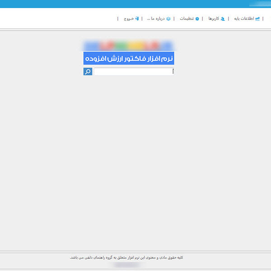Open the کاربرها menu
The width and height of the screenshot is (271, 271).
point(216,19)
